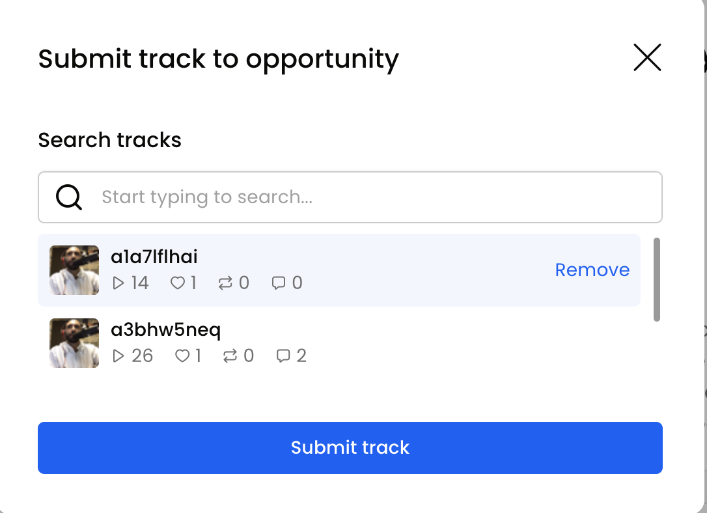Remove the selected a1a7lflhai track
The width and height of the screenshot is (707, 513).
point(592,270)
